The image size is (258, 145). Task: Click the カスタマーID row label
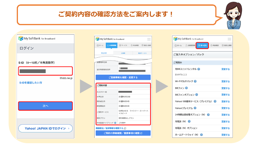(x=102, y=92)
